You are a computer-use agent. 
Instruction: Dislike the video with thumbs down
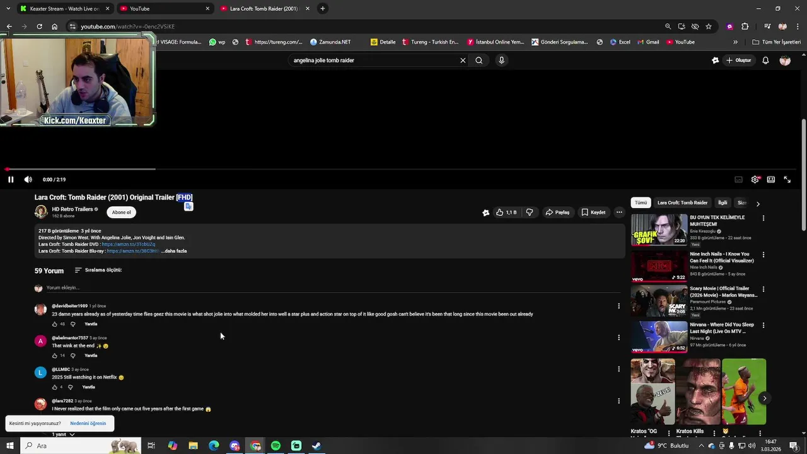(x=530, y=212)
